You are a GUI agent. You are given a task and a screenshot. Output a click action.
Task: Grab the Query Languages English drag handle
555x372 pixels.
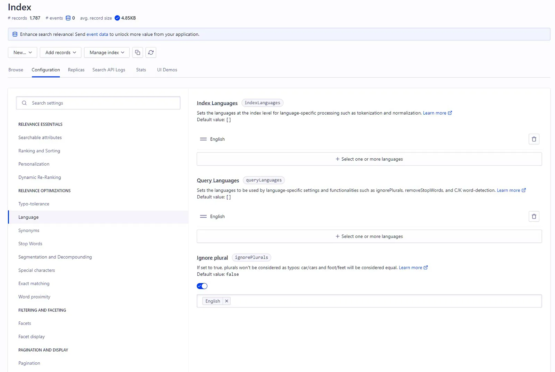pos(203,216)
